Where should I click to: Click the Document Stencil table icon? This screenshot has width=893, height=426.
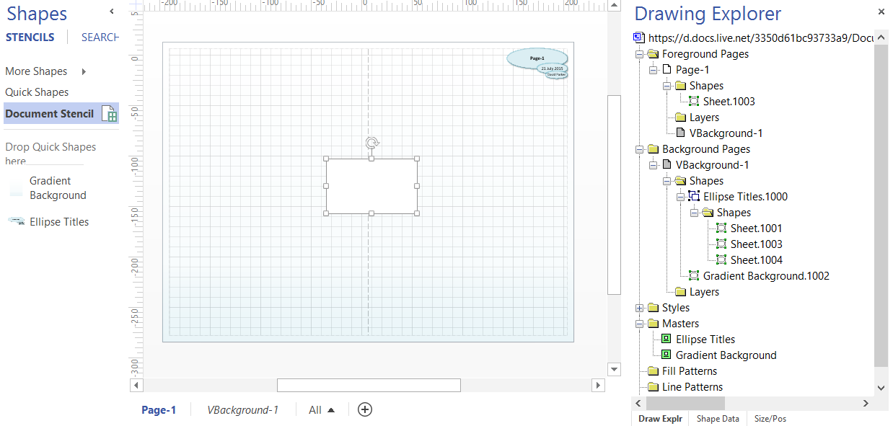click(x=108, y=114)
